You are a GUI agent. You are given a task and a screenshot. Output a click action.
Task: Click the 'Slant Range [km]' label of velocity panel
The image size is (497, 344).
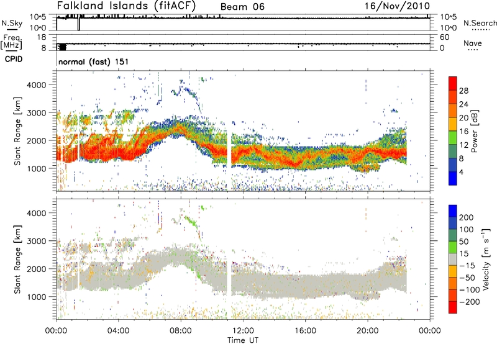click(17, 259)
